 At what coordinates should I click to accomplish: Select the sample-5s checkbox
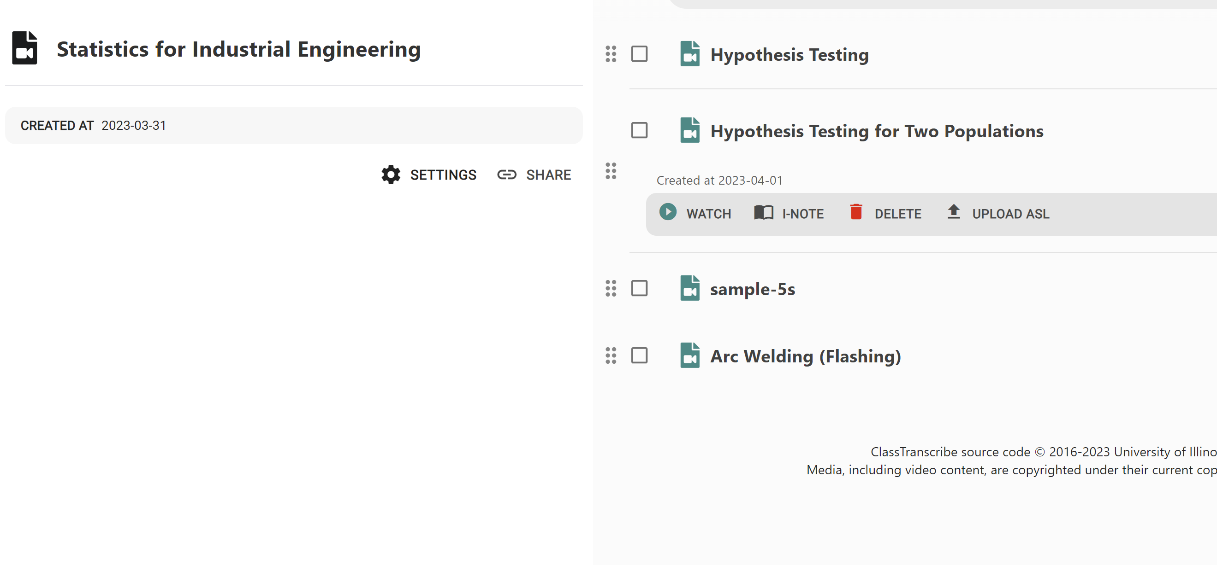click(639, 288)
